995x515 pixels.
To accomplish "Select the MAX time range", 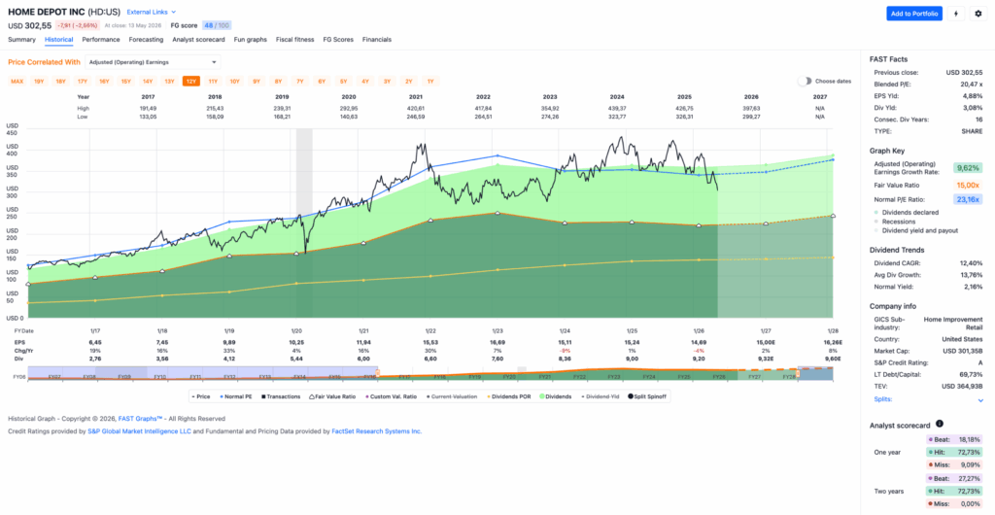I will pos(17,82).
